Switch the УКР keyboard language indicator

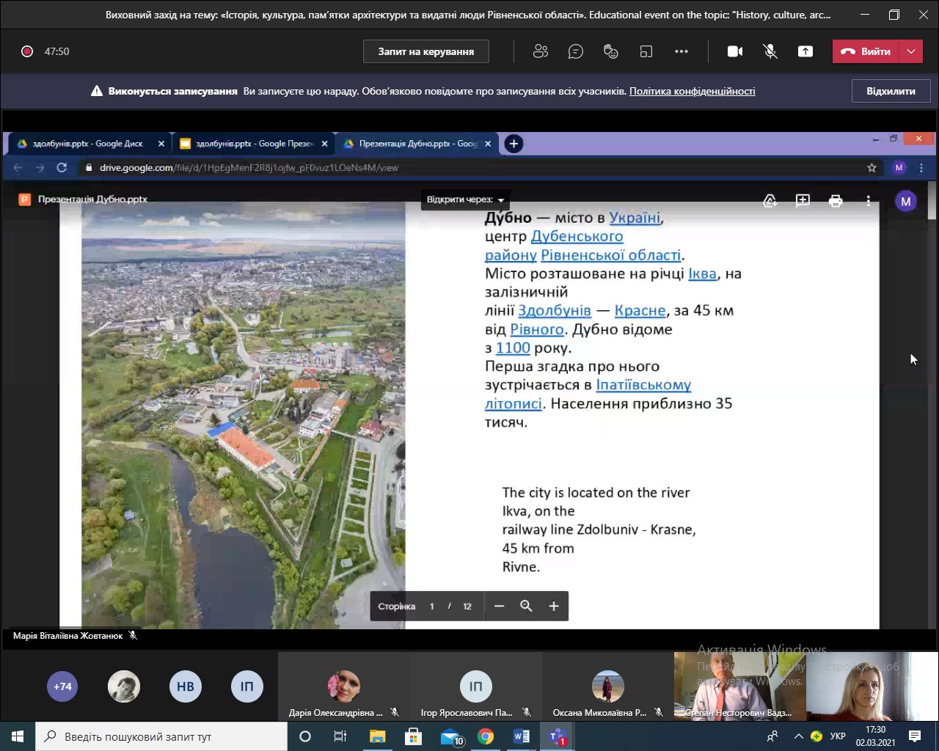point(838,736)
